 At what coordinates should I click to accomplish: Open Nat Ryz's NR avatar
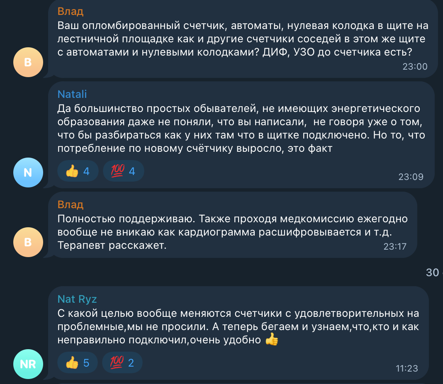coord(28,364)
